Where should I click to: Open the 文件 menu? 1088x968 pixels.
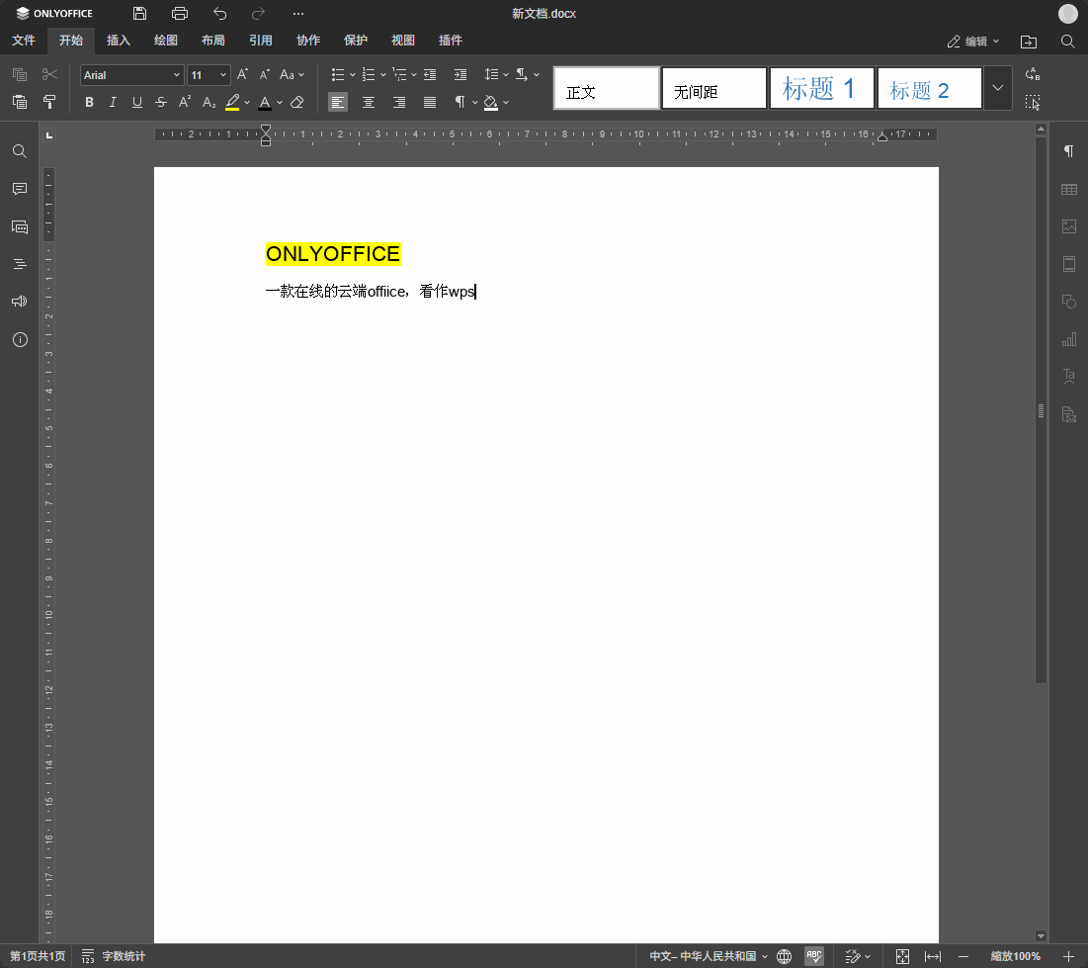[23, 41]
